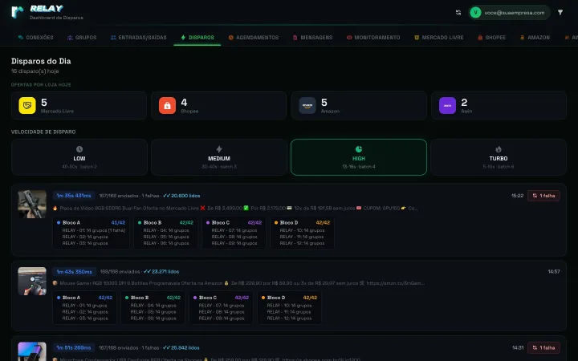Open the Shopee tab

point(492,38)
